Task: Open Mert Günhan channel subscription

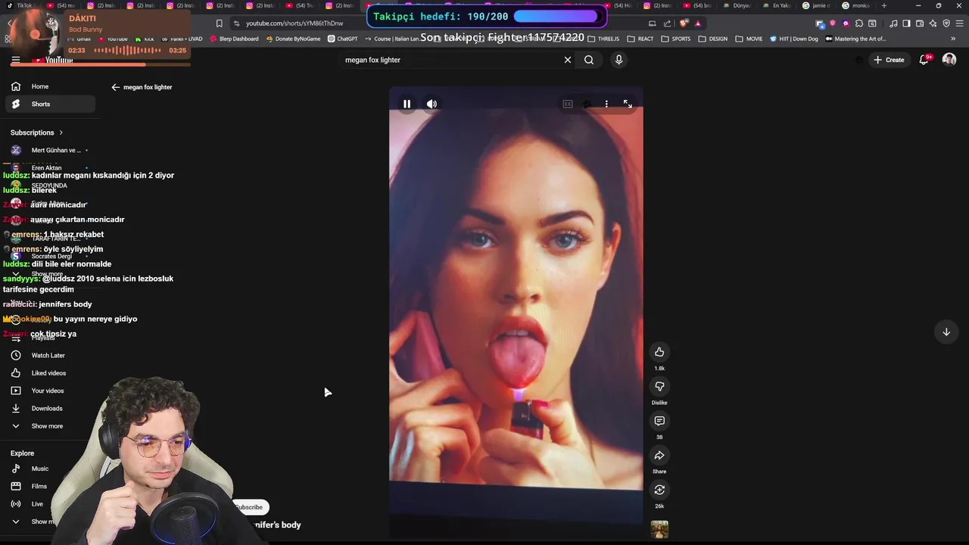Action: coord(50,150)
